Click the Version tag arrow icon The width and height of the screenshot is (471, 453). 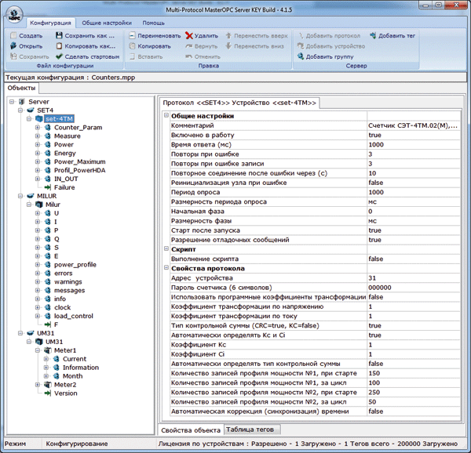coord(47,393)
